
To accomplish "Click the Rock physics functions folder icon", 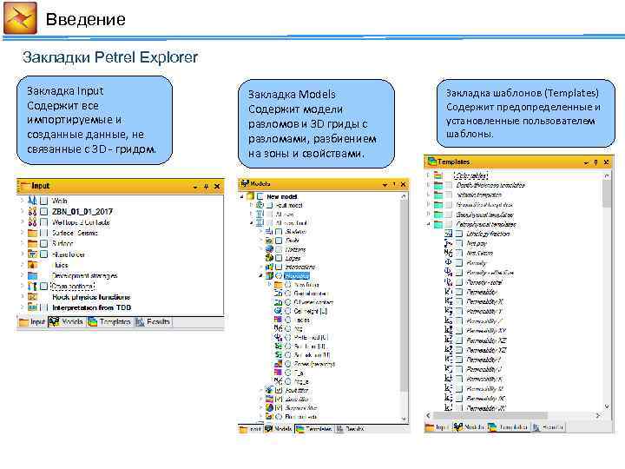I will tap(32, 297).
